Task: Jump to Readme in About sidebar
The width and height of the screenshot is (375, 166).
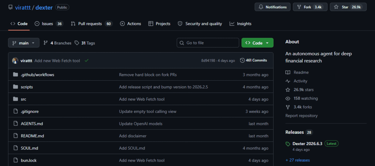Action: (297, 72)
